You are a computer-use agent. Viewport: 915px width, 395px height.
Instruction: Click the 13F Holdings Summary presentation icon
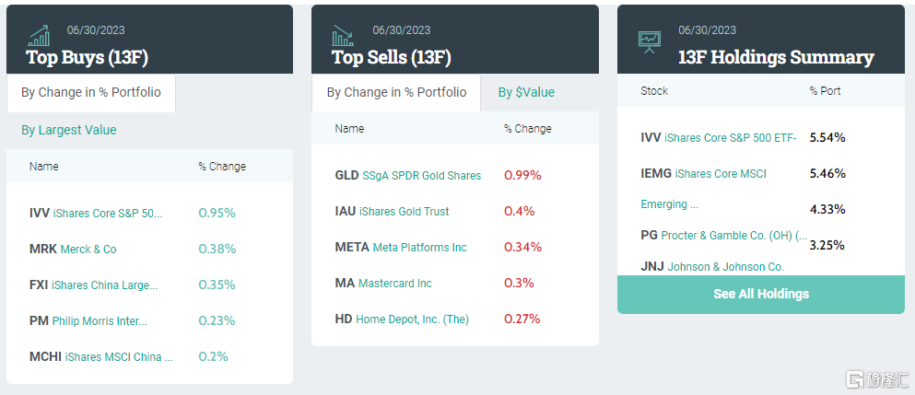(650, 41)
